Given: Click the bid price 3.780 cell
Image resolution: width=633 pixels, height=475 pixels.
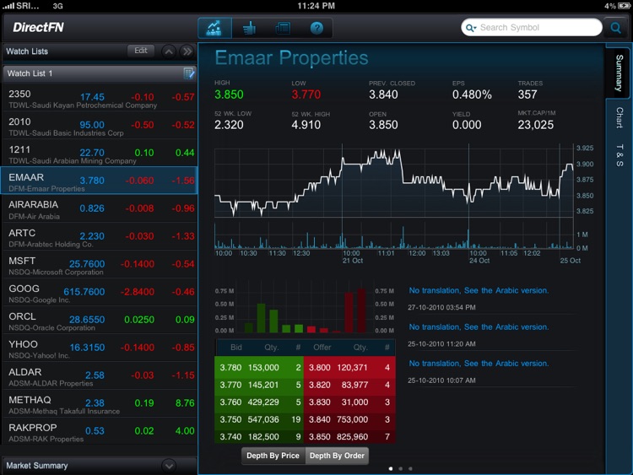Looking at the screenshot, I should coord(230,368).
